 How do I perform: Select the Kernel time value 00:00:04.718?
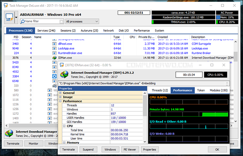pyautogui.click(x=119, y=134)
